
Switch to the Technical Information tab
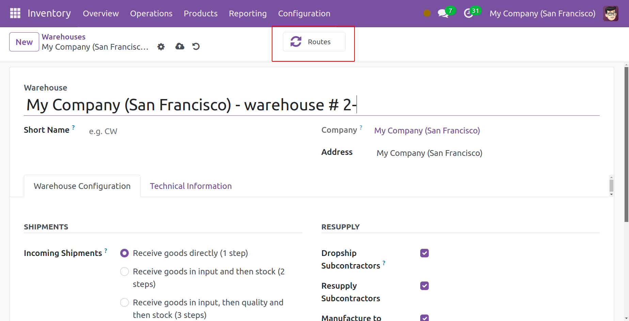click(191, 186)
